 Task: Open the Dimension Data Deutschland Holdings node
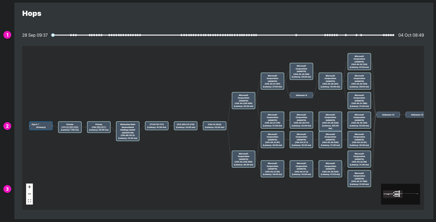(x=128, y=131)
